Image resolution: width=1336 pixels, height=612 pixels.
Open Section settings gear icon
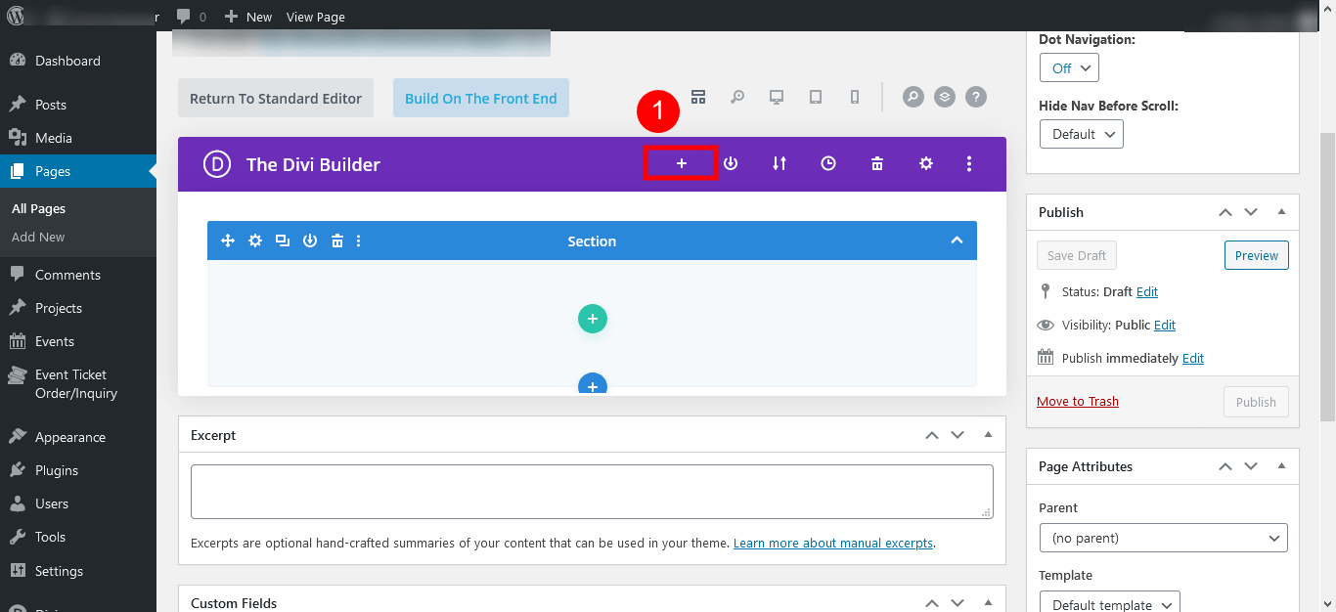tap(255, 240)
